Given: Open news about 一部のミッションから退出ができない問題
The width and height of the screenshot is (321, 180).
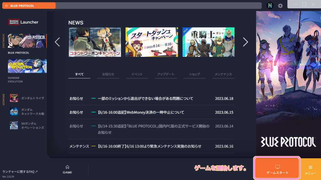Looking at the screenshot, I should 151,98.
